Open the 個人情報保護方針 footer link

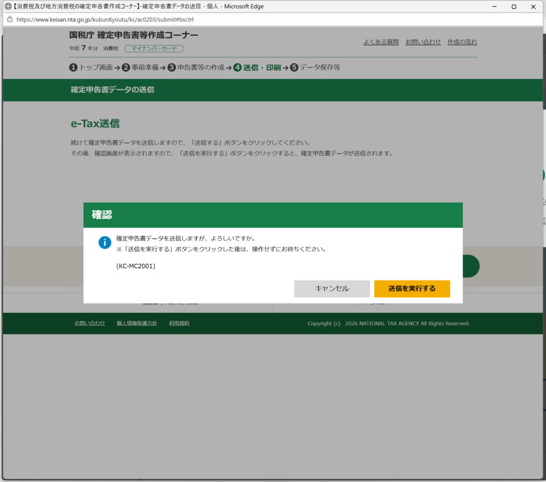tap(136, 323)
